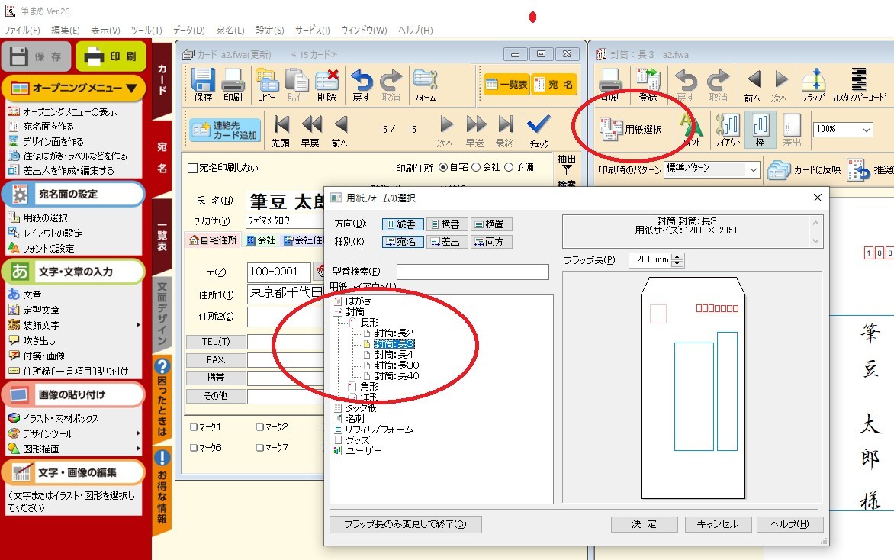Expand オープニングメニュー dropdown arrow
The height and width of the screenshot is (560, 894).
click(132, 89)
